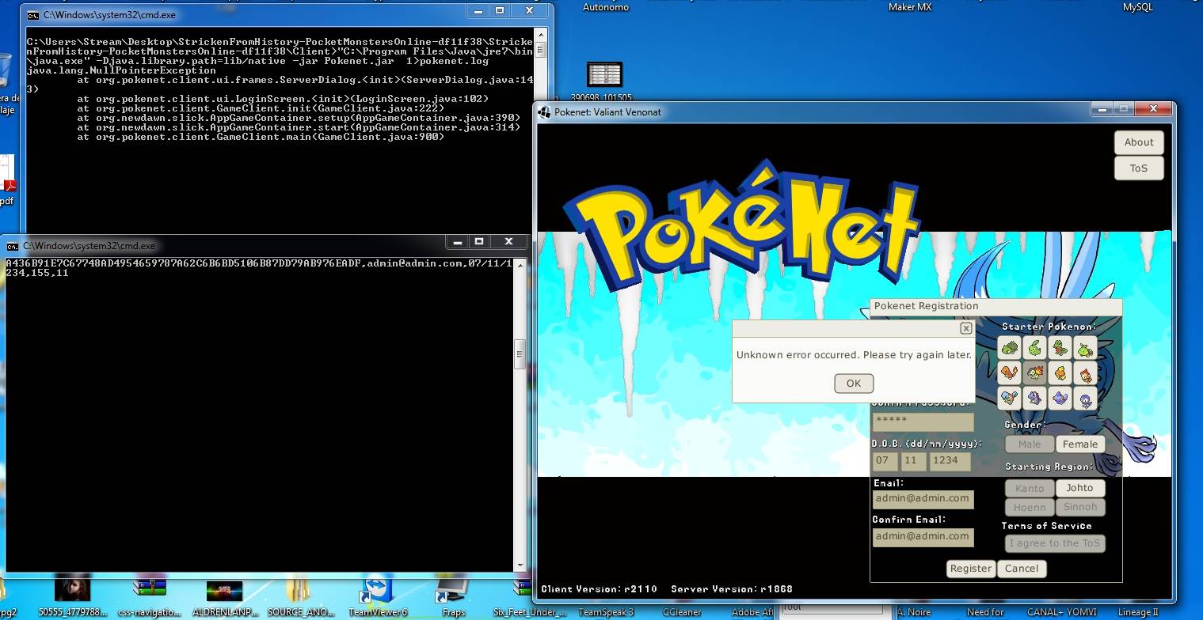Click the 'Client Version: r2110' text
This screenshot has width=1203, height=620.
[599, 589]
